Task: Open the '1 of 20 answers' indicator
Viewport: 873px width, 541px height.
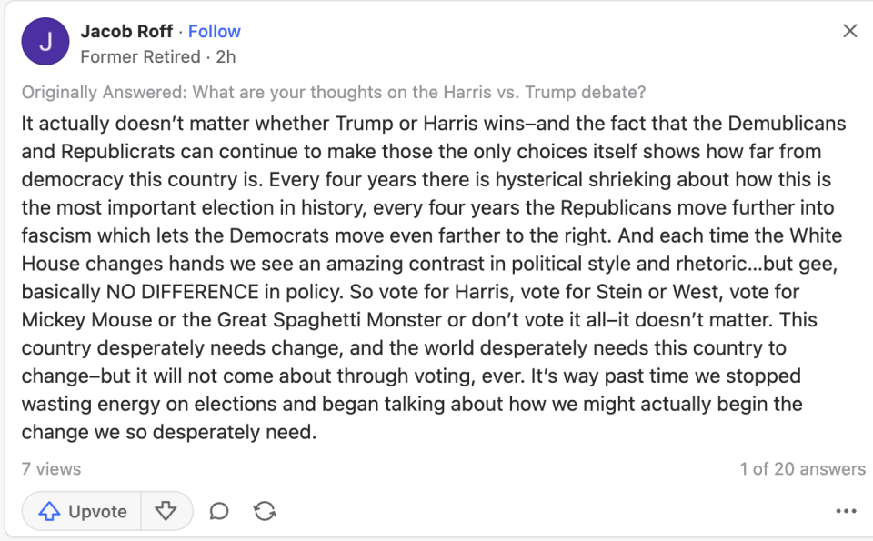Action: [802, 469]
